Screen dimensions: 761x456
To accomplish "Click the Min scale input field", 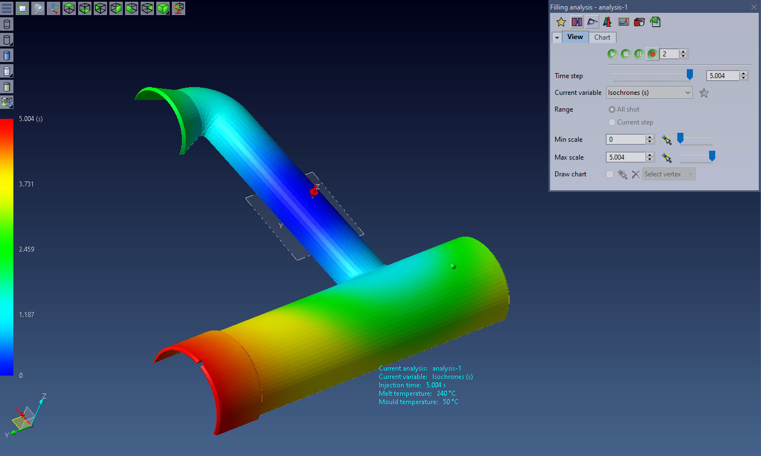I will pos(625,140).
